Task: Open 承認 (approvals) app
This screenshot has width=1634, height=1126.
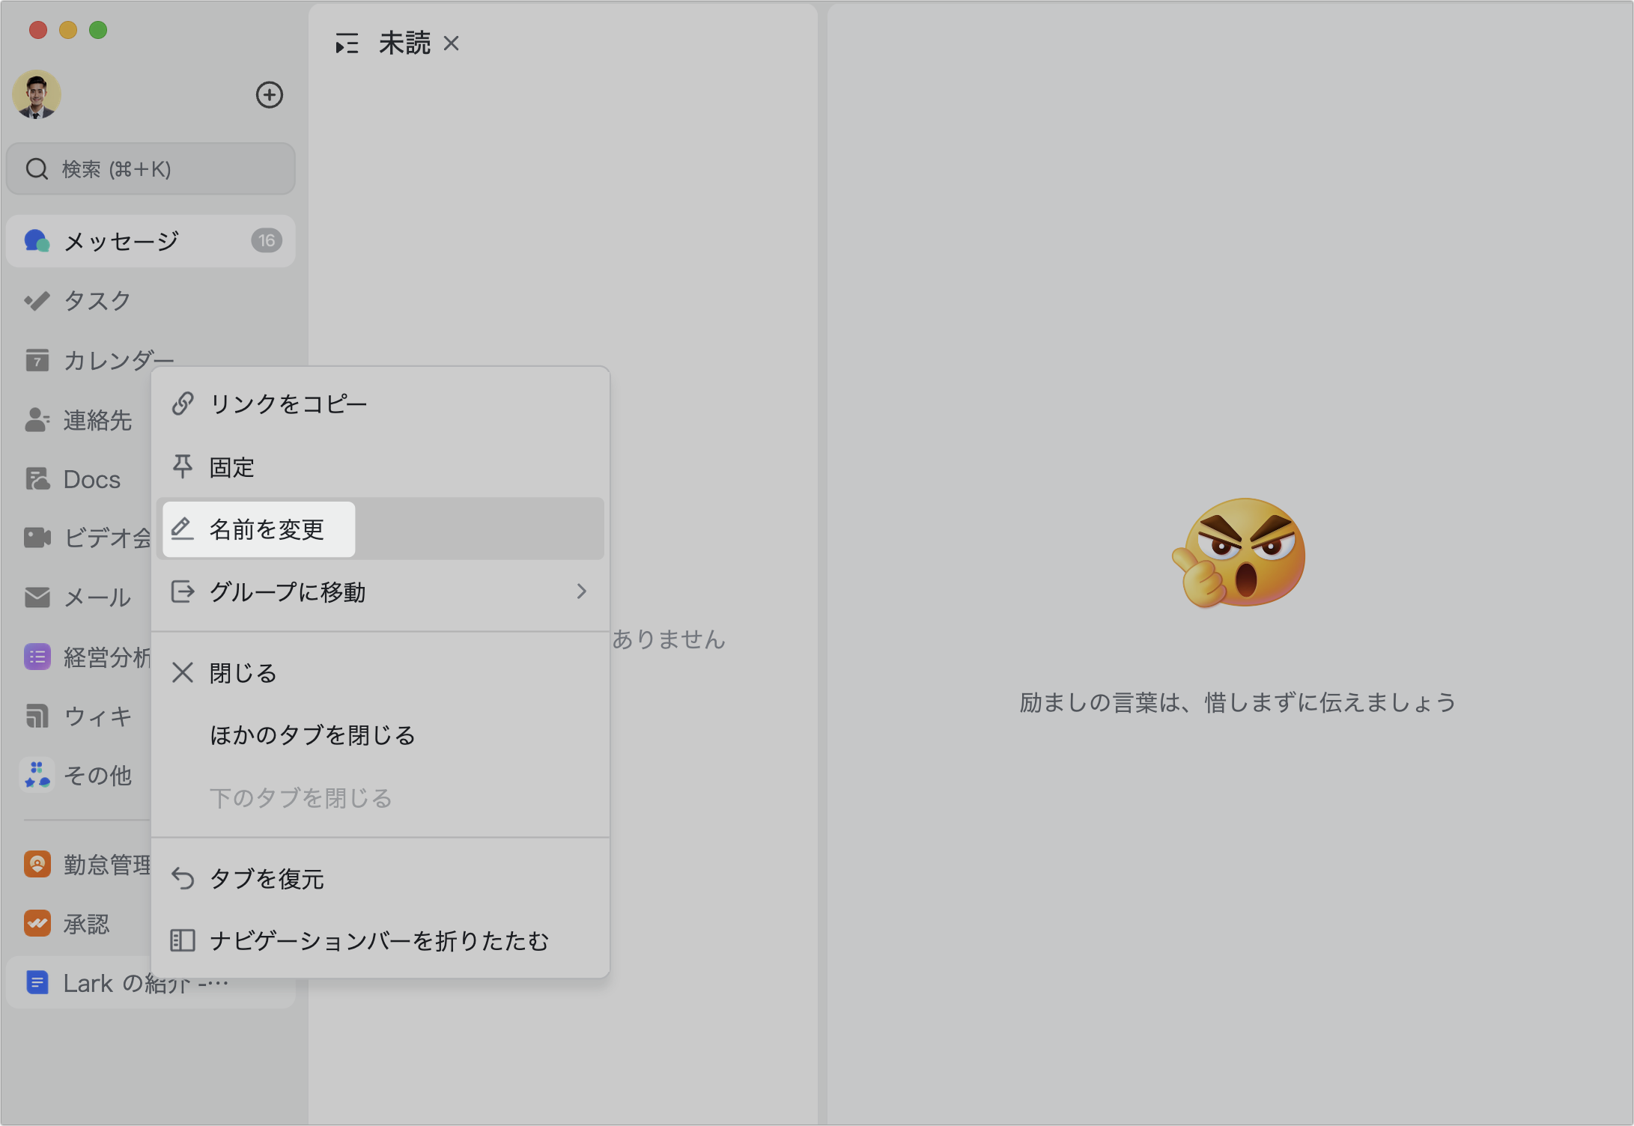Action: pos(86,924)
